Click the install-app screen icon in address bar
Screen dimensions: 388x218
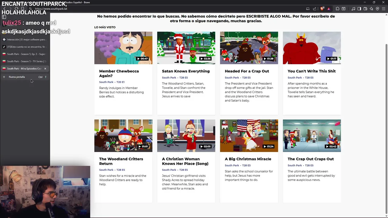[308, 9]
